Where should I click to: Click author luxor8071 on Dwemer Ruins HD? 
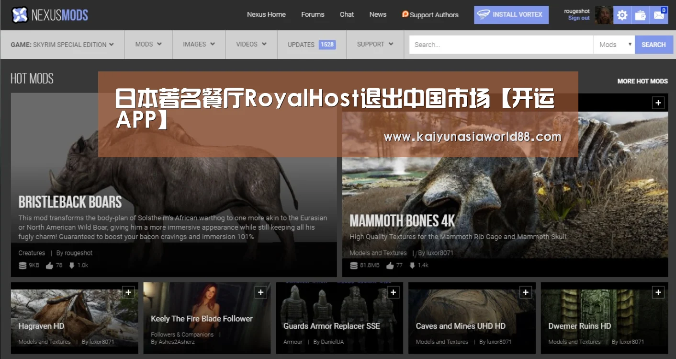pos(631,342)
